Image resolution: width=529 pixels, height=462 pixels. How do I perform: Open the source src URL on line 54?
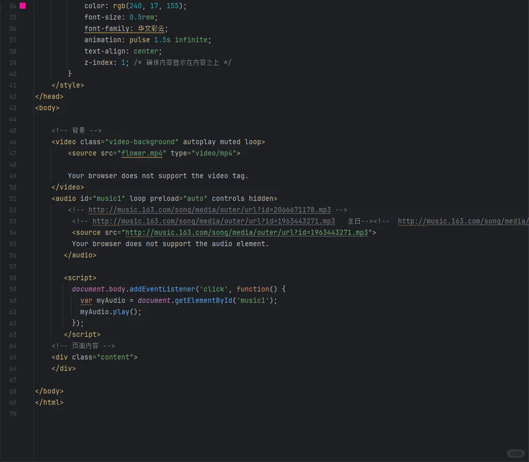[247, 232]
